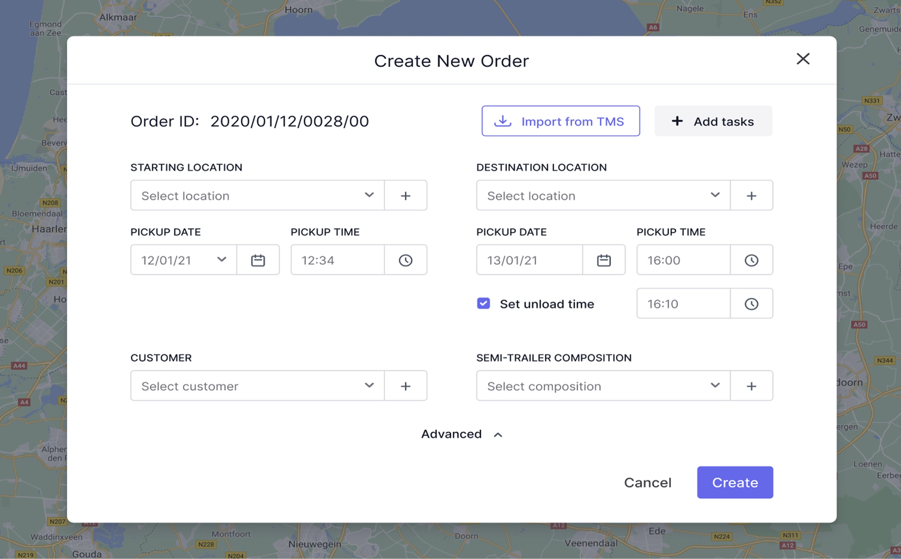Screen dimensions: 901x559
Task: Open the calendar picker for starting pickup date
Action: point(258,260)
